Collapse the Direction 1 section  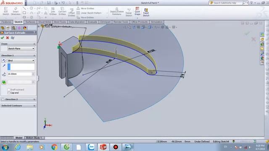pos(34,55)
